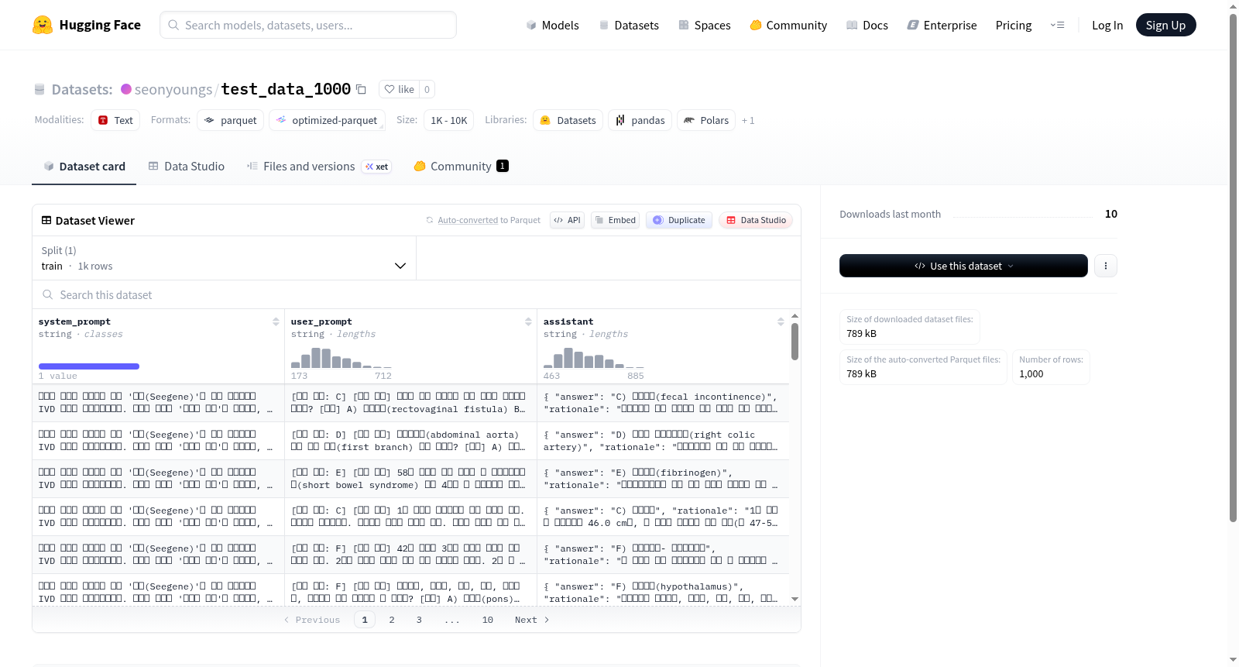
Task: Expand the Split train dropdown
Action: [224, 258]
